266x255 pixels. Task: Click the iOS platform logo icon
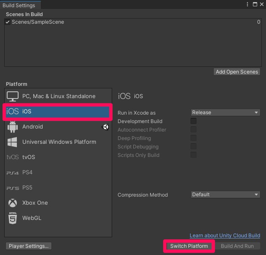click(x=12, y=111)
